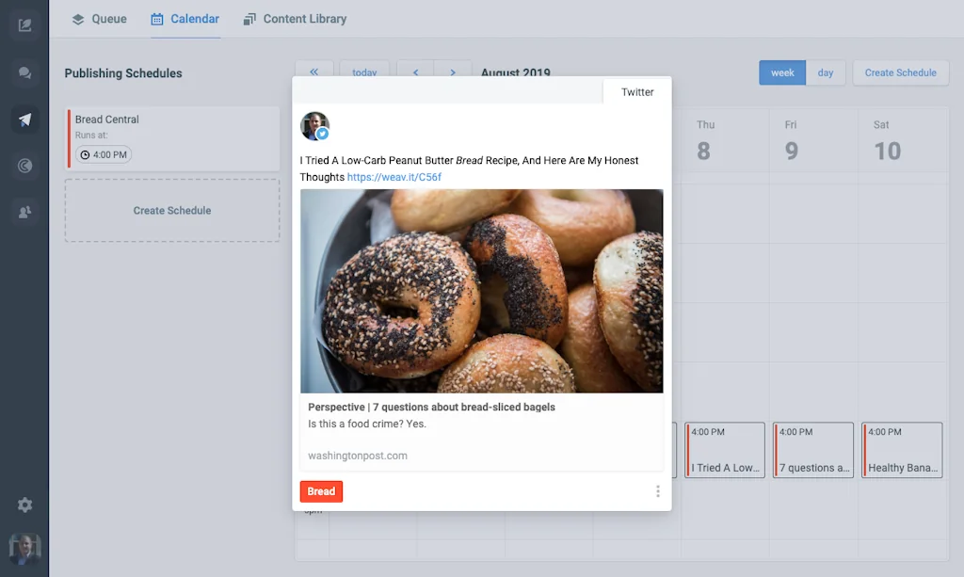Viewport: 964px width, 577px height.
Task: Click the double-chevron to jump back
Action: (x=314, y=72)
